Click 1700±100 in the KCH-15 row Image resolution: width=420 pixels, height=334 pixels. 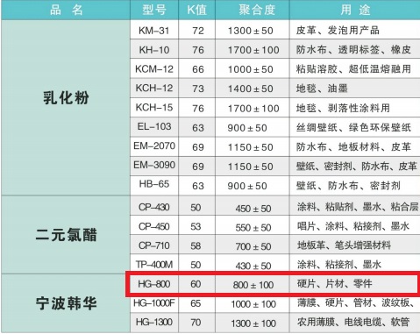point(253,109)
